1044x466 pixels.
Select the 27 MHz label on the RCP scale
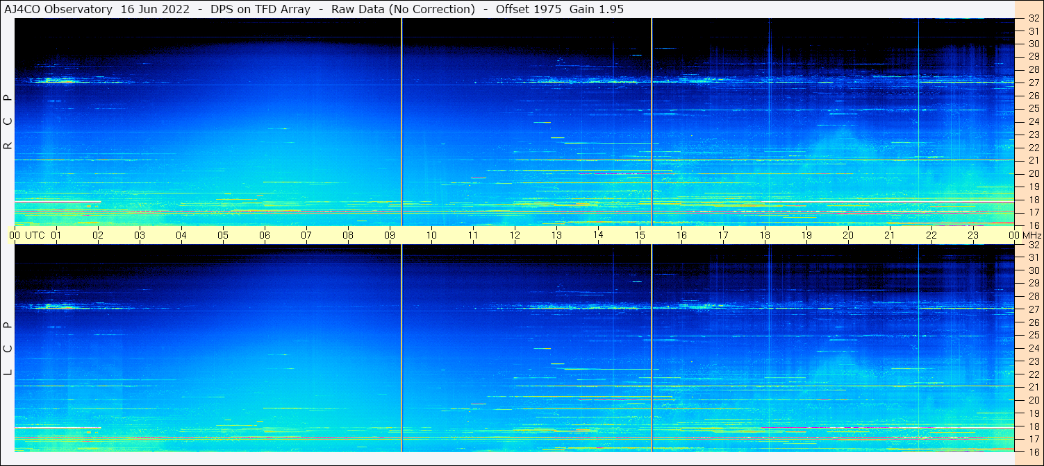pyautogui.click(x=1033, y=83)
